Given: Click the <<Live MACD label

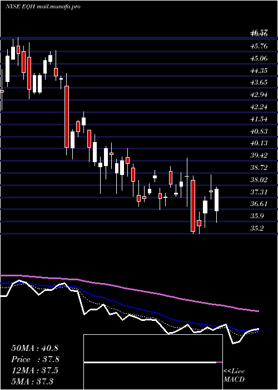Looking at the screenshot, I should pos(234,375).
